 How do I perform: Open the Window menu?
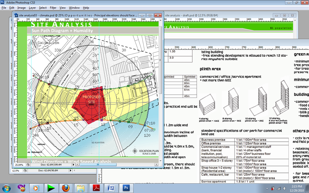74,8
